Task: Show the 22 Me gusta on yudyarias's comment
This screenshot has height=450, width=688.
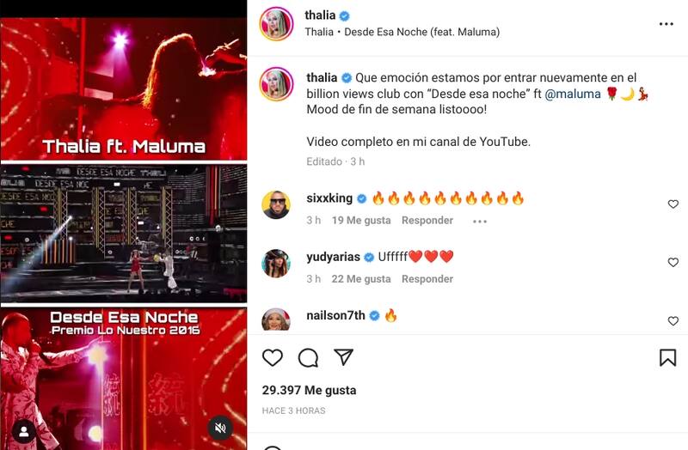Action: point(361,279)
